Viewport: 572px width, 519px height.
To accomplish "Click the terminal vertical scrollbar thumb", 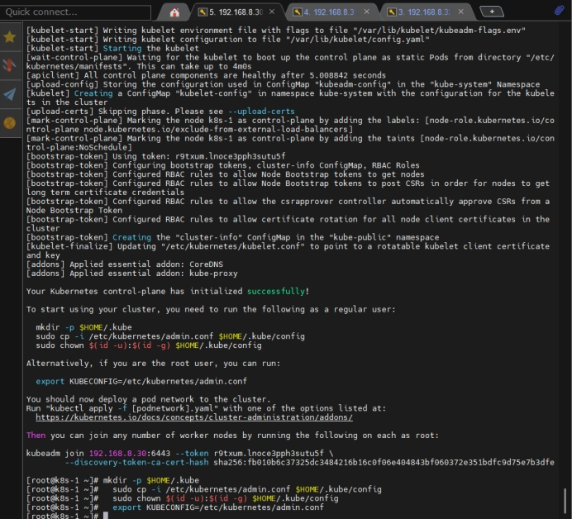I will click(x=565, y=502).
